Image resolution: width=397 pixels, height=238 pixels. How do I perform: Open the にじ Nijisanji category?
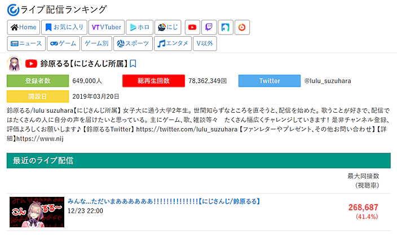tap(168, 27)
